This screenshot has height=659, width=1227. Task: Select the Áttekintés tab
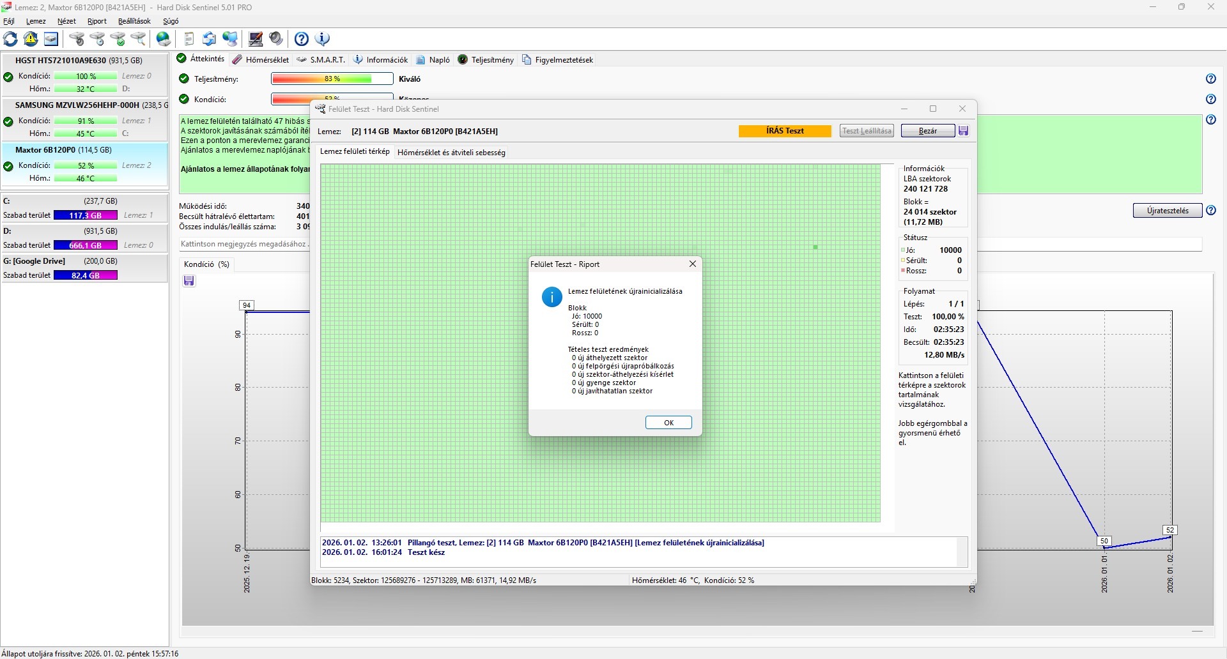[x=201, y=59]
